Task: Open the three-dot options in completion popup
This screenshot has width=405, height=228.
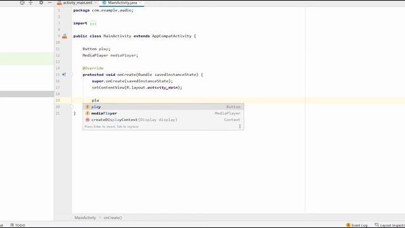Action: [x=240, y=127]
